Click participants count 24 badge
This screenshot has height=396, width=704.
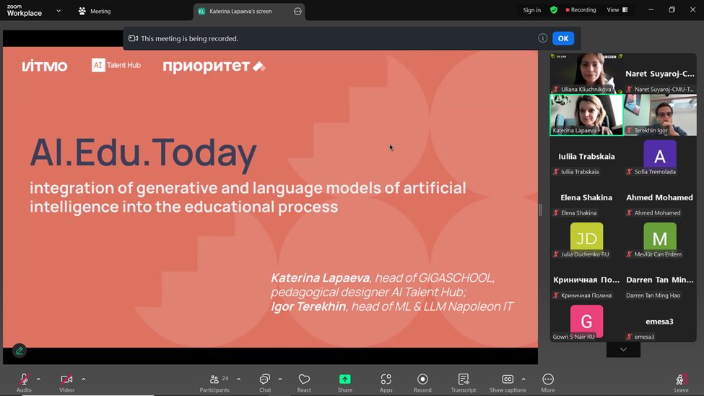(x=225, y=379)
